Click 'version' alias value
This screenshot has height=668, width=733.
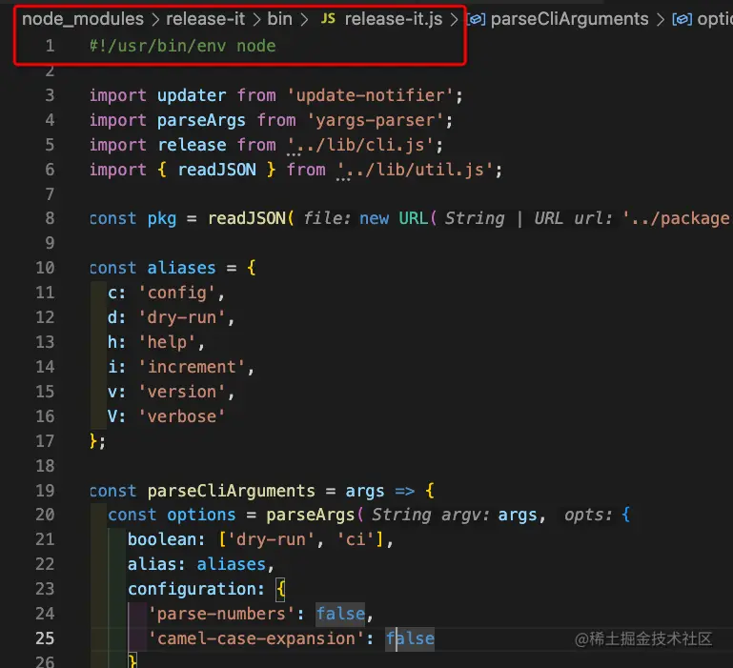(181, 392)
